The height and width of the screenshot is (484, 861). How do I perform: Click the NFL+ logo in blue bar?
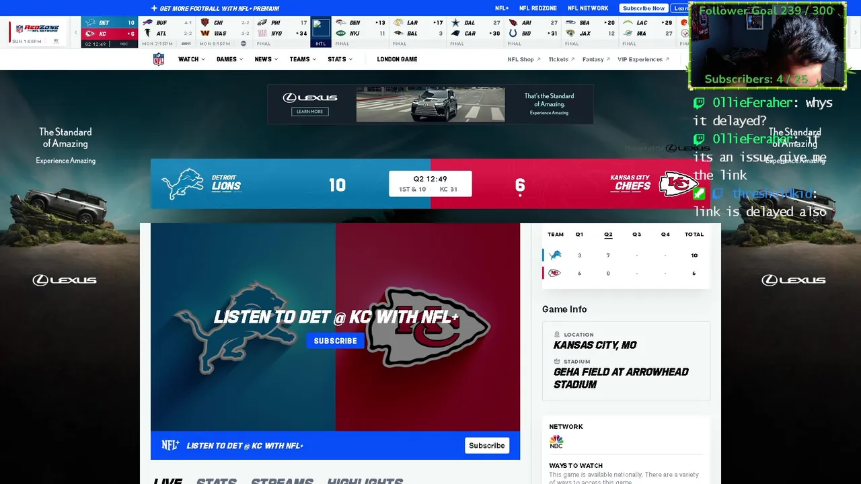point(170,445)
